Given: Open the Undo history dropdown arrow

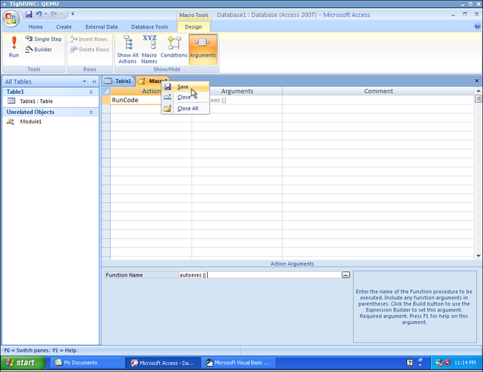Looking at the screenshot, I should 46,14.
